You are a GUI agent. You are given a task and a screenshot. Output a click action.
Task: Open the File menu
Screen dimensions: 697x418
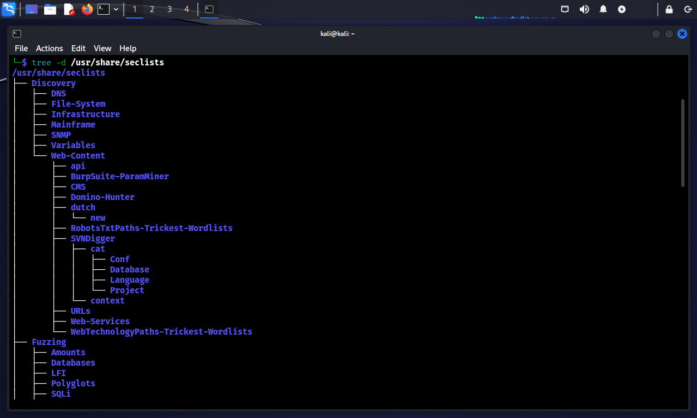[x=21, y=49]
